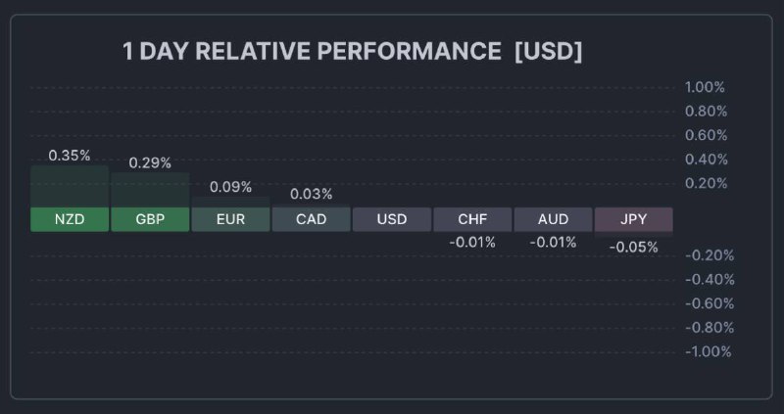
Task: Click the 0.09% value above EUR
Action: (230, 187)
